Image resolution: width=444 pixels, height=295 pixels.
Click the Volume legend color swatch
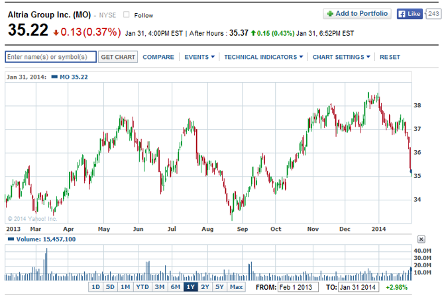pyautogui.click(x=11, y=239)
